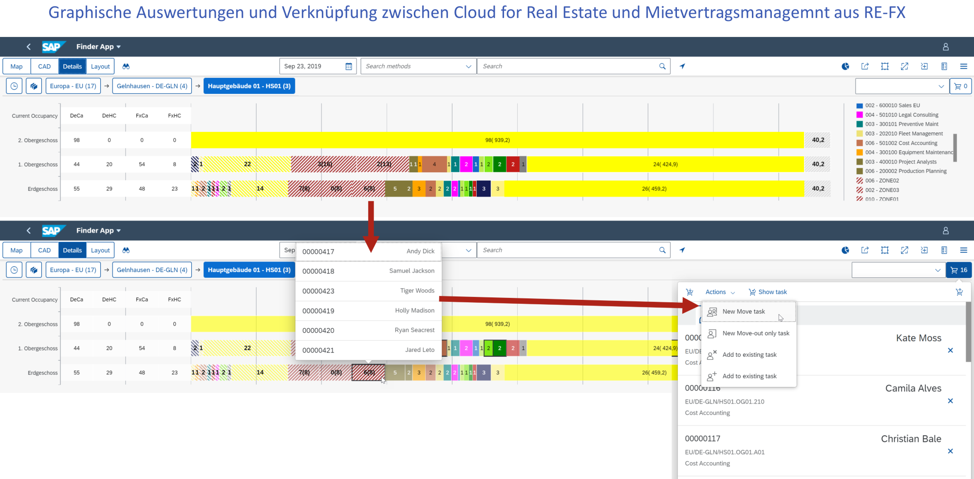Open pie chart analytics in upper Finder App
Image resolution: width=974 pixels, height=479 pixels.
[x=845, y=66]
